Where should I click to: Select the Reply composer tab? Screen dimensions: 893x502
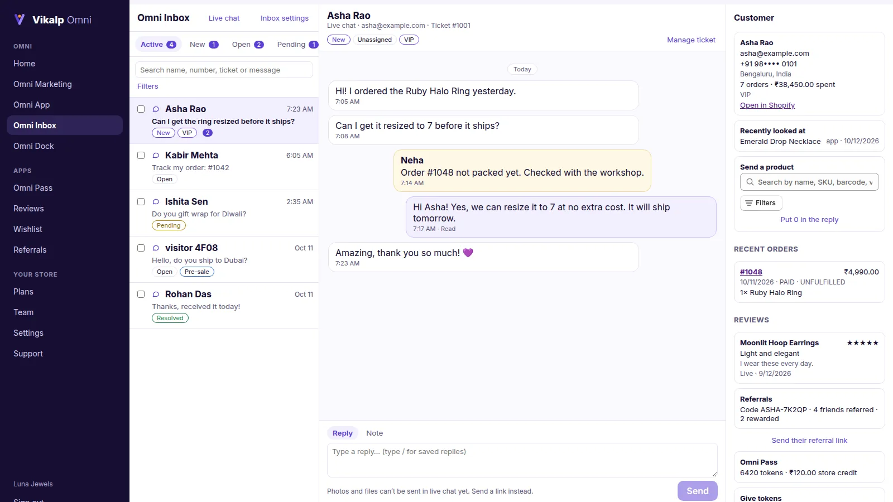[x=343, y=433]
